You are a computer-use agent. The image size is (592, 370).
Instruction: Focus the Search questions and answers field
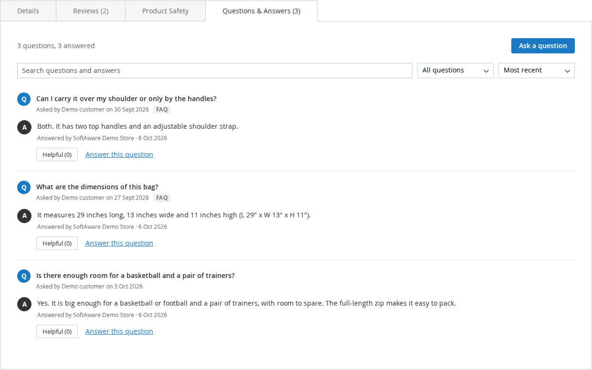(215, 71)
